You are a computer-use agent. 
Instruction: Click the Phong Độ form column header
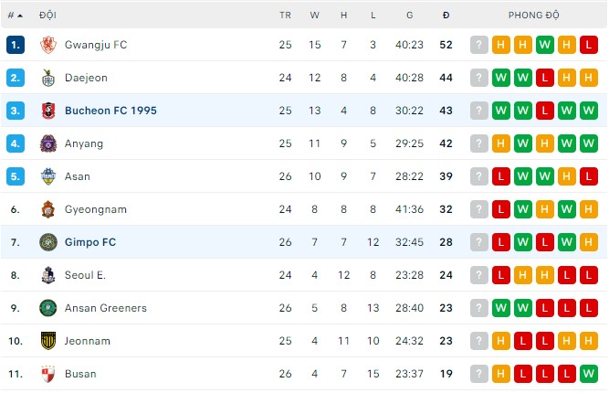click(x=534, y=16)
